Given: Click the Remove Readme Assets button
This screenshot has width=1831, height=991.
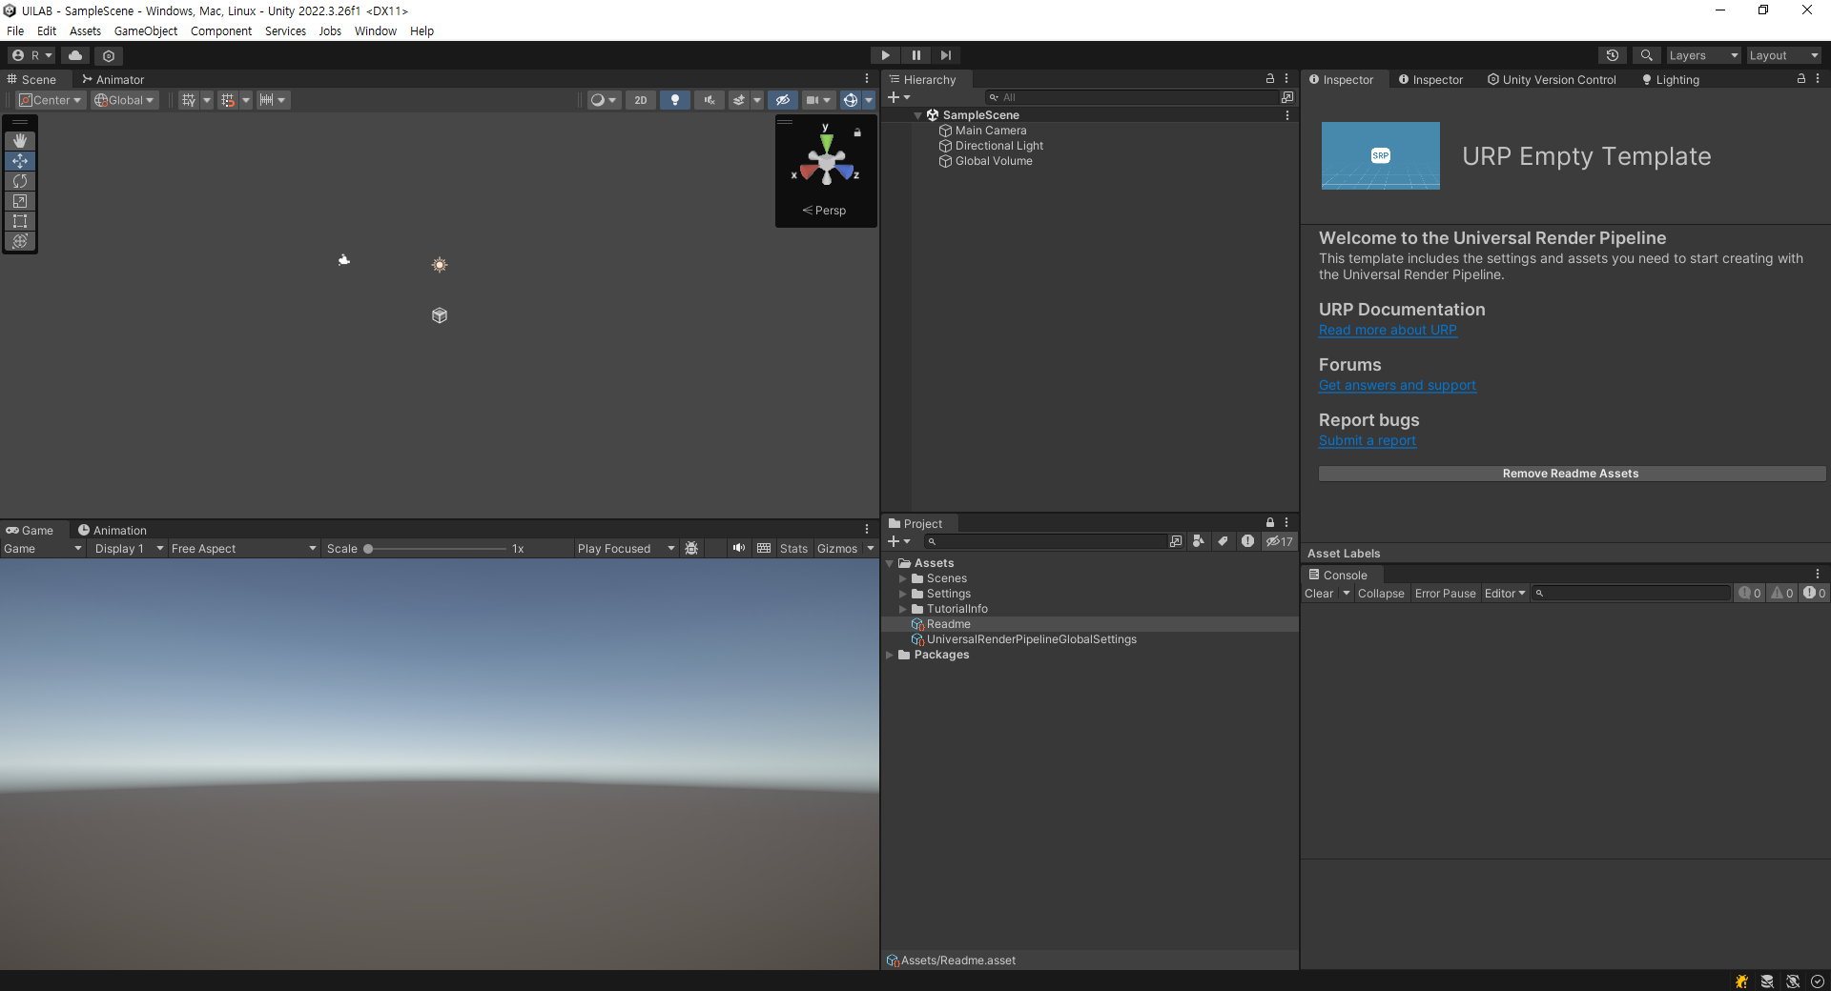Looking at the screenshot, I should [x=1571, y=473].
